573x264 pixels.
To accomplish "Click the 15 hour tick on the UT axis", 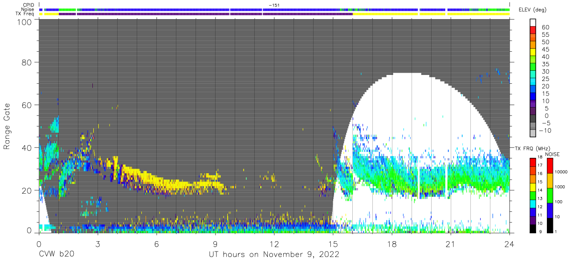I will 333,243.
